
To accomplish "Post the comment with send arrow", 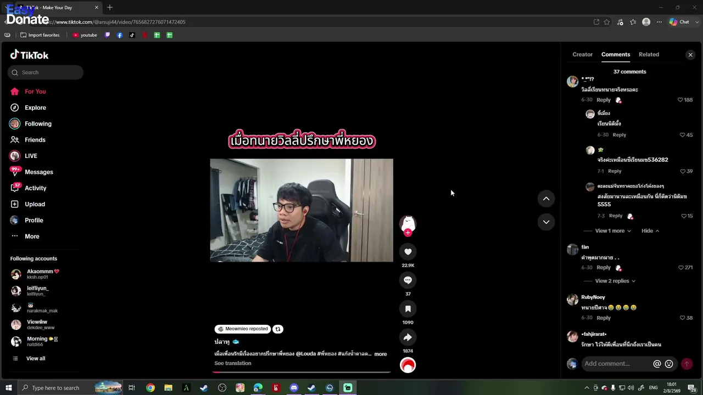I will (687, 364).
